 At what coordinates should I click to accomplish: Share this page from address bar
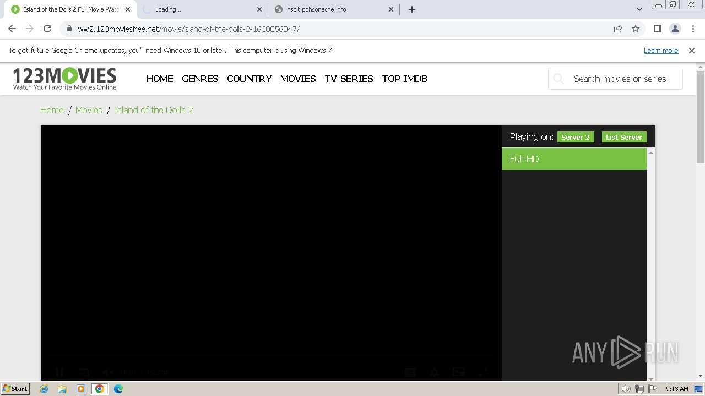coord(618,29)
